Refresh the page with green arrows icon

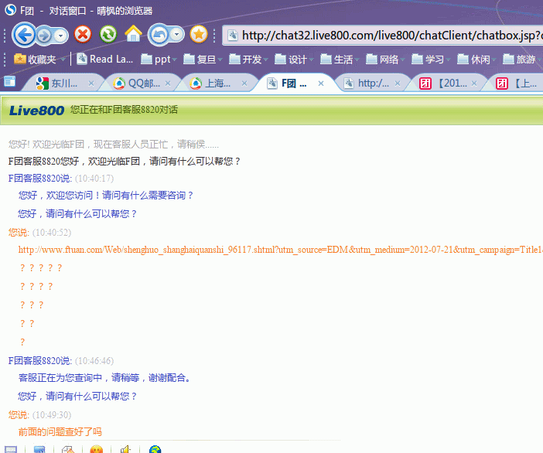(108, 35)
